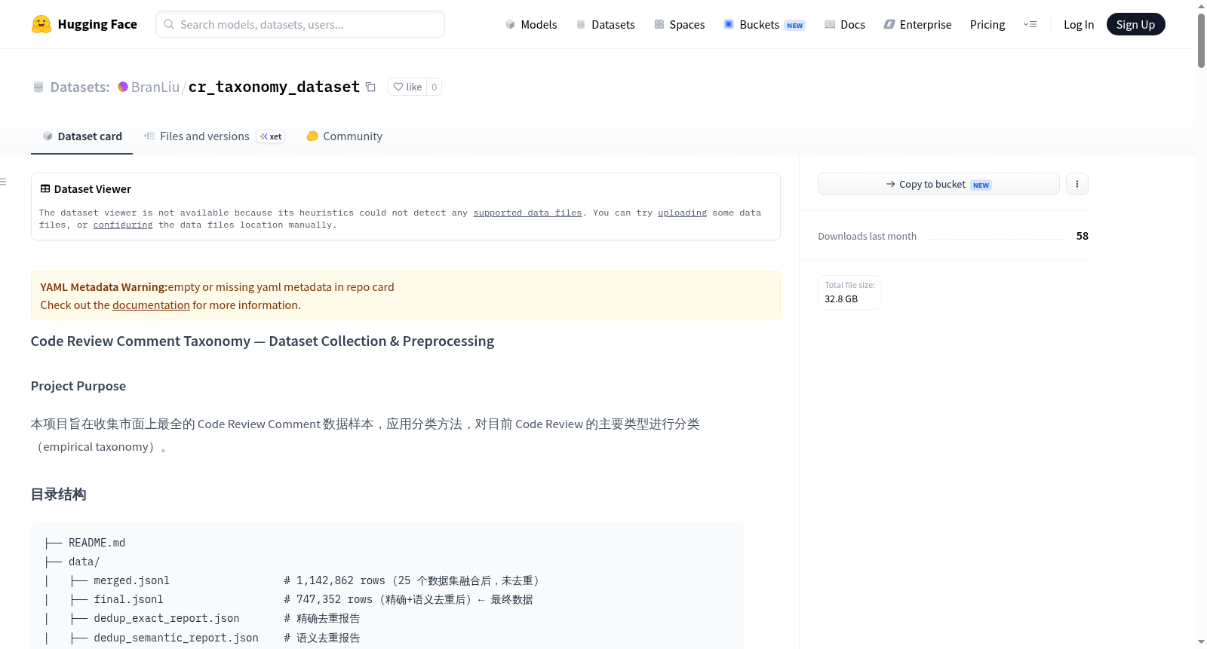The height and width of the screenshot is (649, 1207).
Task: Click the scrollbar down arrow
Action: pos(1201,642)
